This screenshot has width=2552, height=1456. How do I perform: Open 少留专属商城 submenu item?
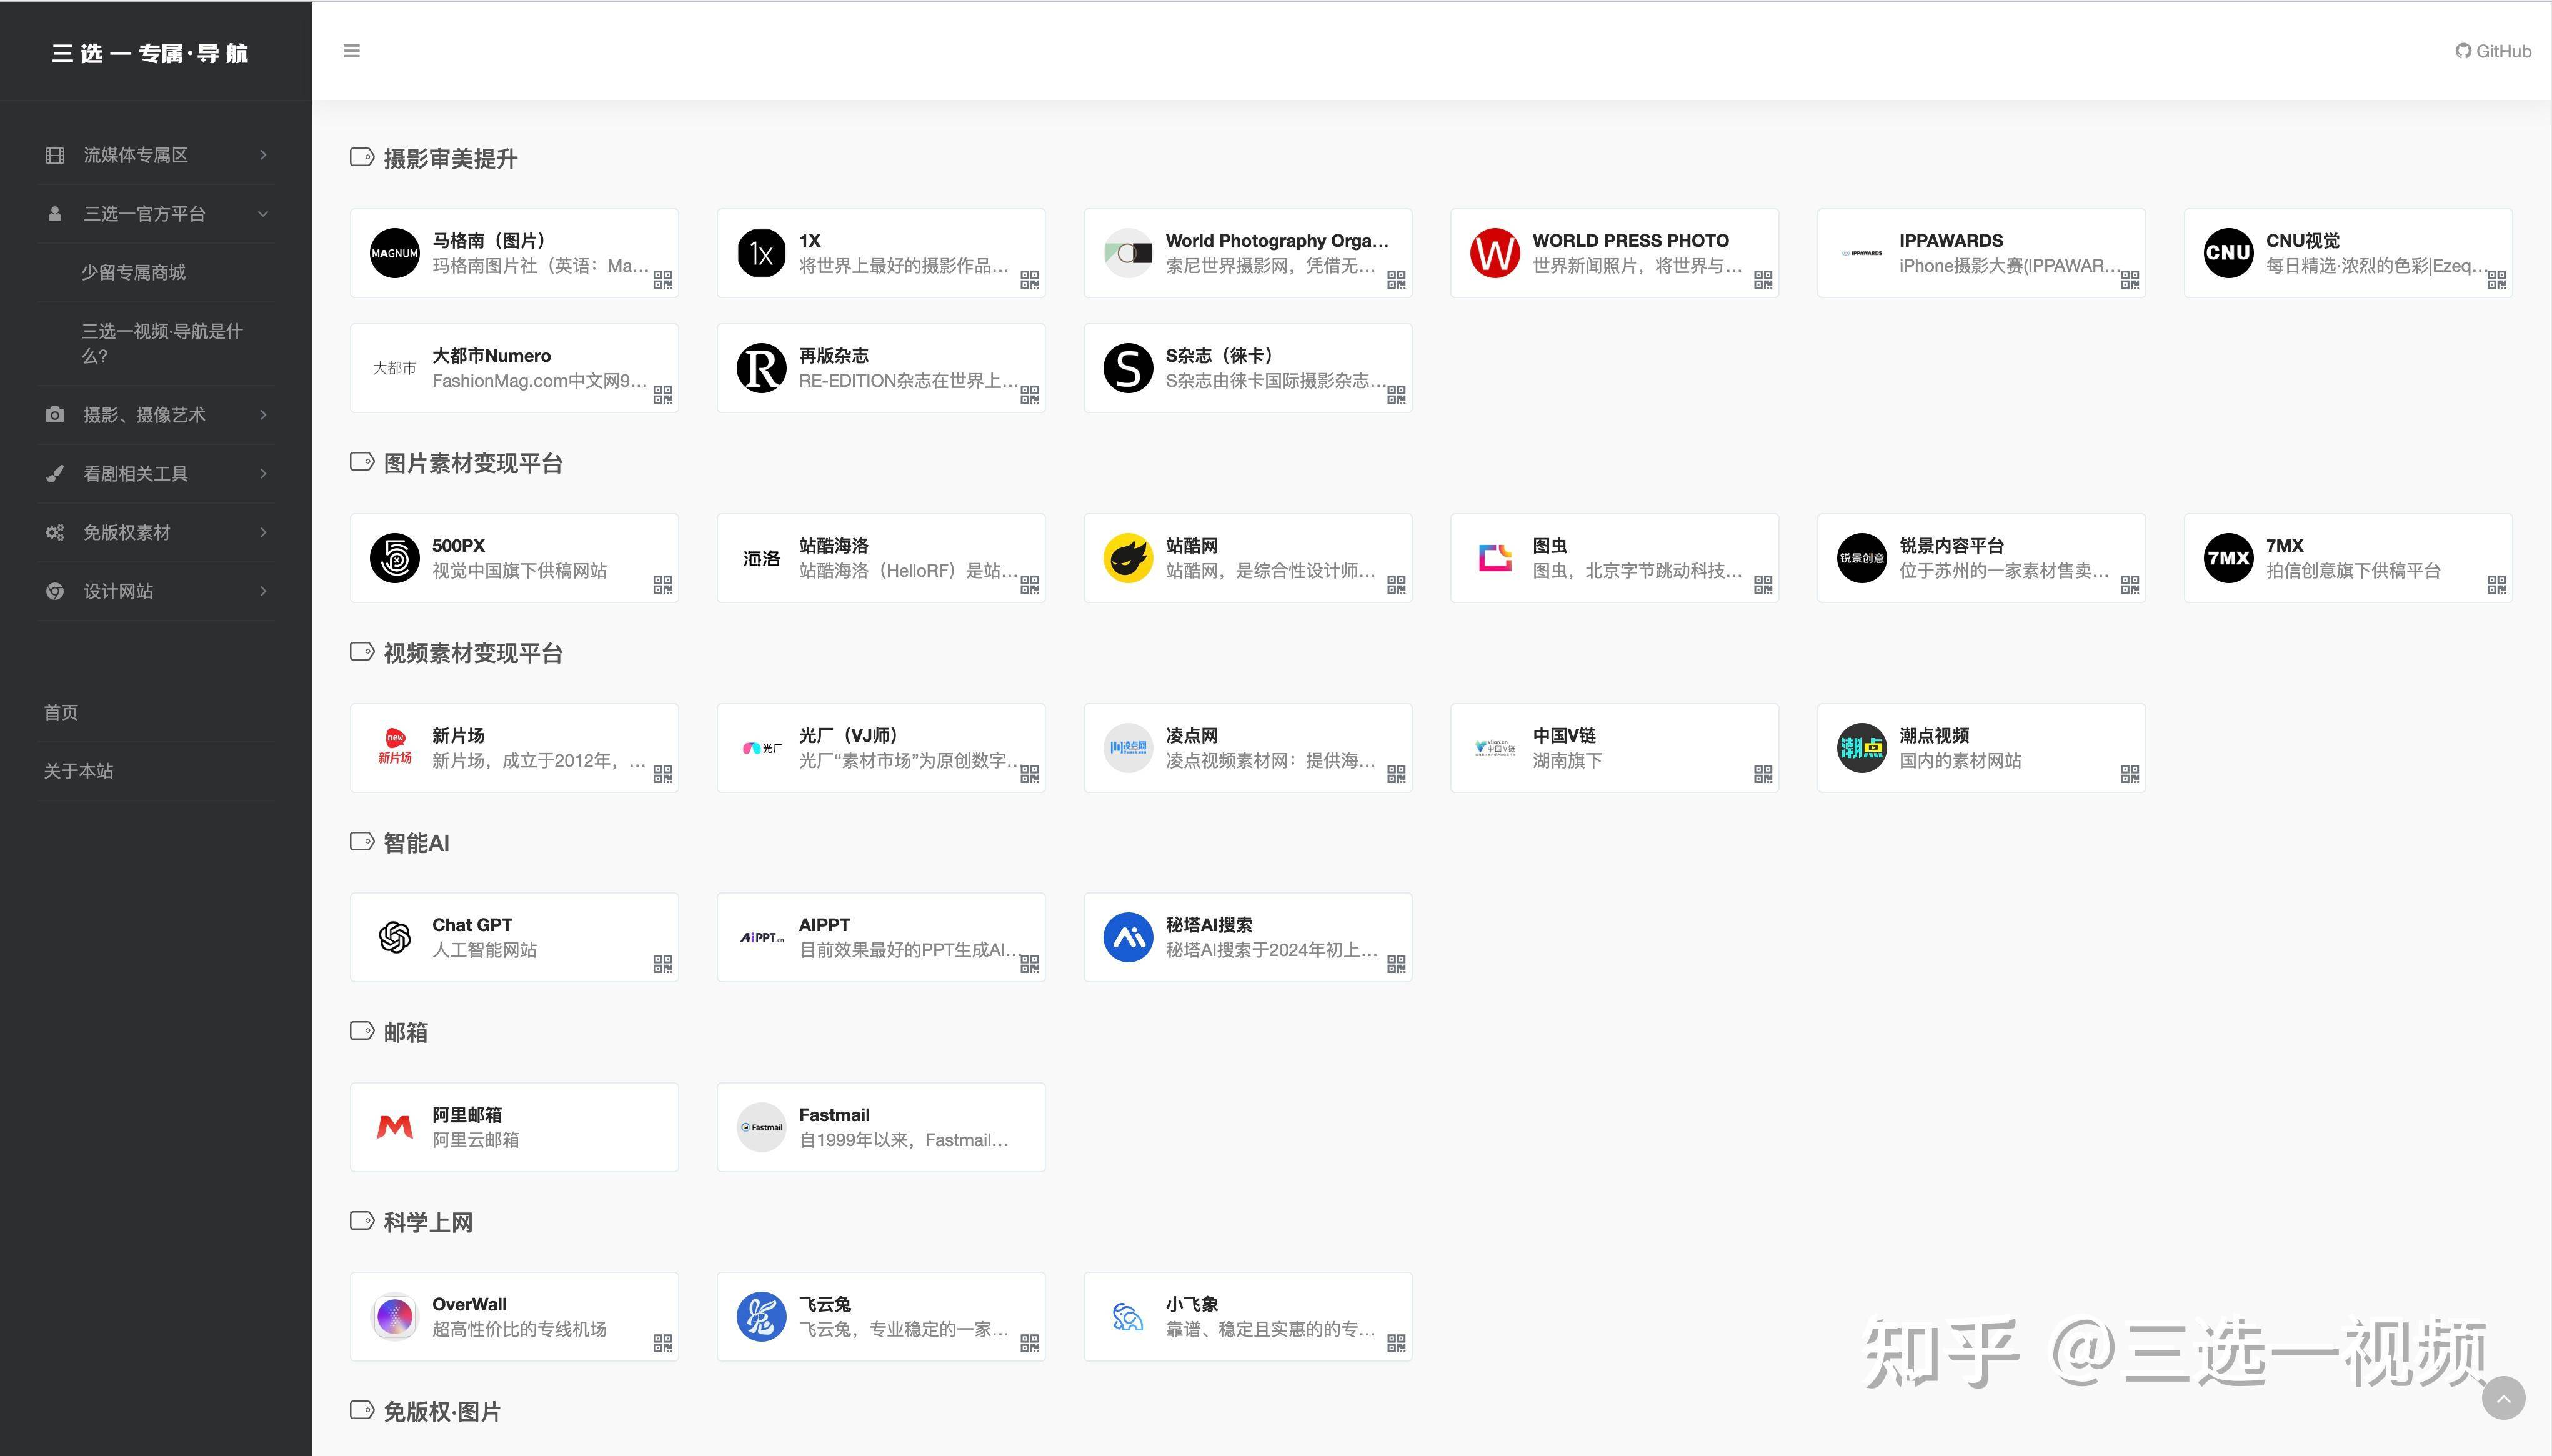coord(133,273)
